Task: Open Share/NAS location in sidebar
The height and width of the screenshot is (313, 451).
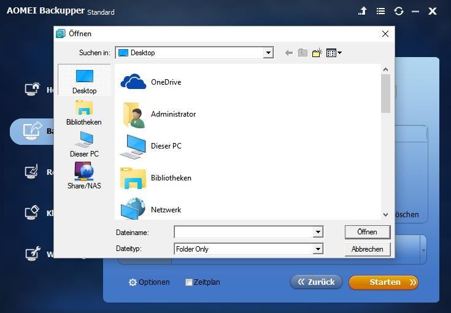Action: (x=84, y=176)
